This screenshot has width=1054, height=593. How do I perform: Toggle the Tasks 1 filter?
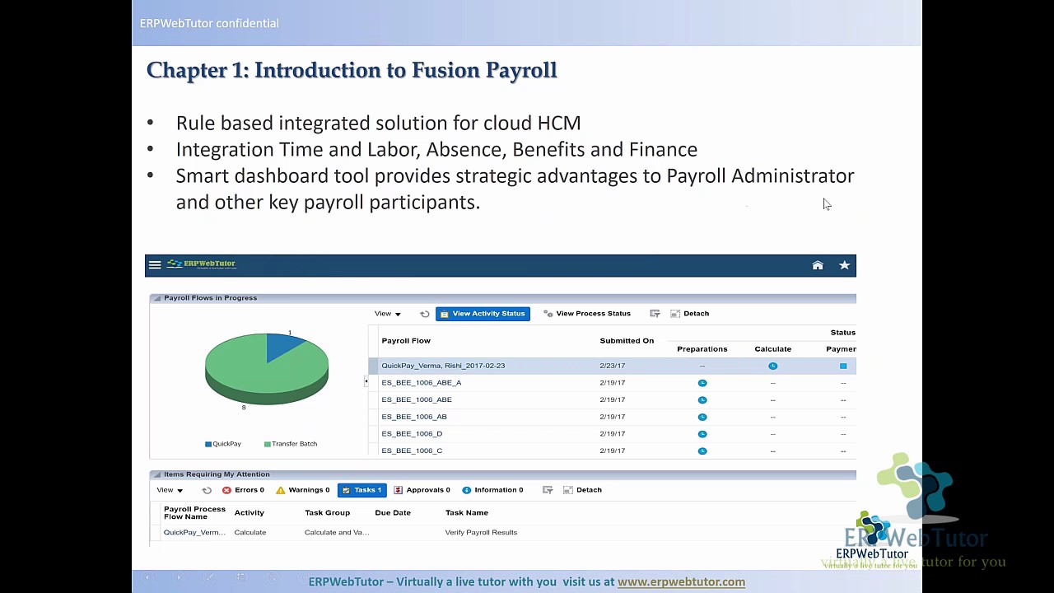click(362, 490)
